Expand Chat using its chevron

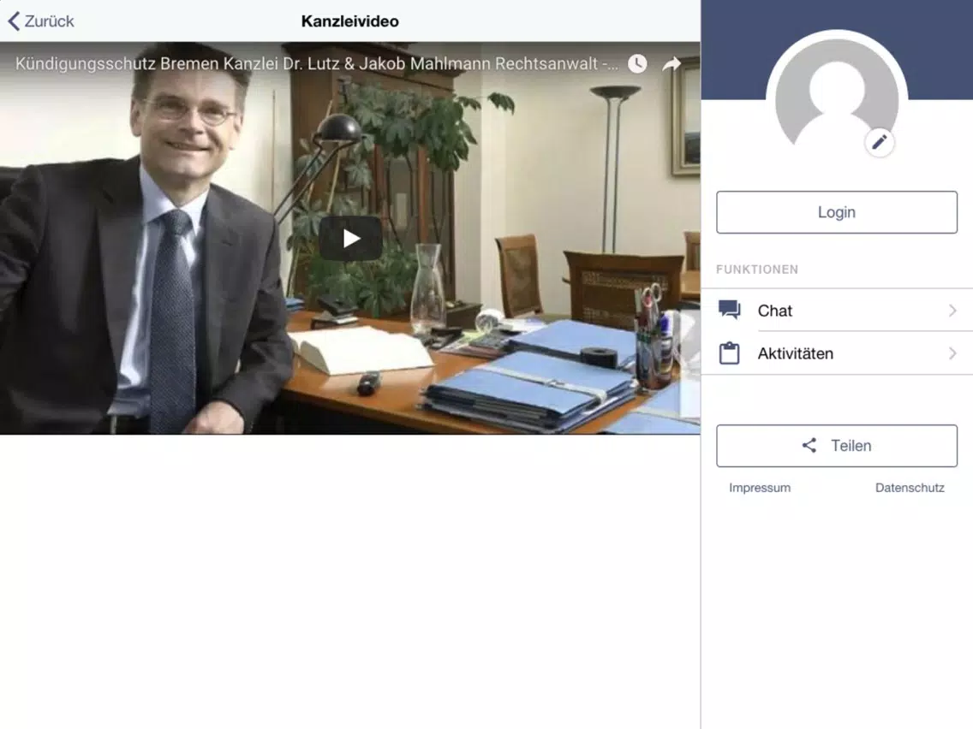pyautogui.click(x=952, y=310)
